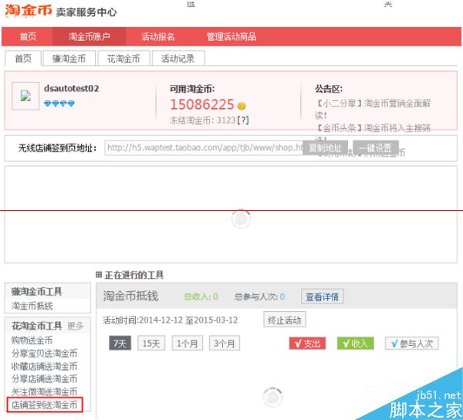Toggle the 支出 chart series

click(x=307, y=344)
